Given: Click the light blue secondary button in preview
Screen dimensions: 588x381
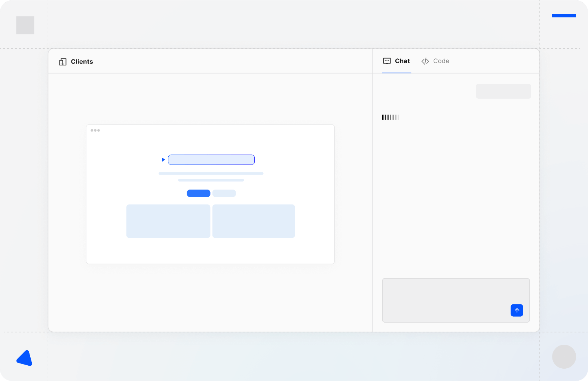Looking at the screenshot, I should (x=224, y=193).
